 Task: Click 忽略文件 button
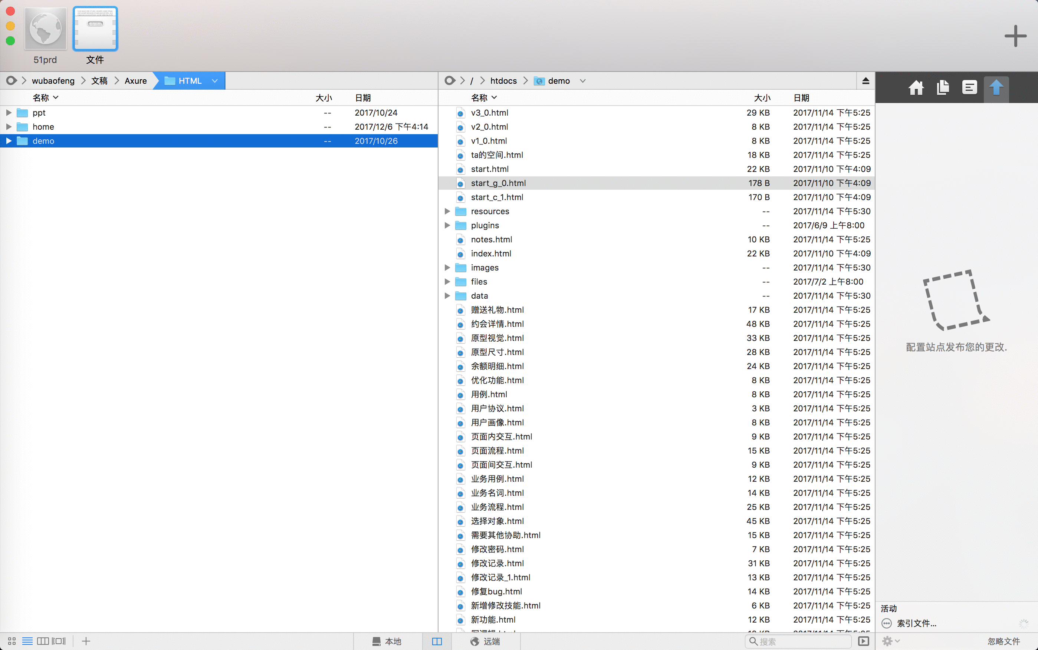tap(1003, 641)
